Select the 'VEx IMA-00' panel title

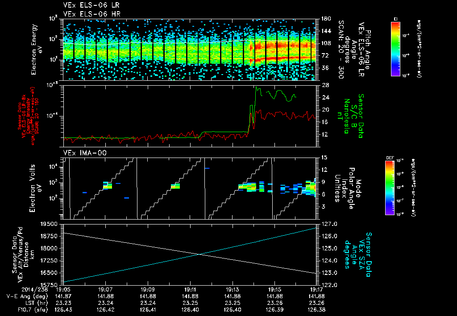85,153
